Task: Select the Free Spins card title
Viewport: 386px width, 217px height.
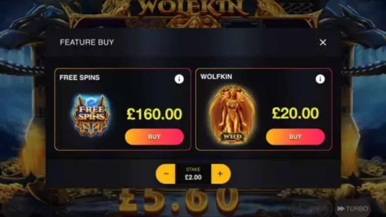Action: pos(80,78)
